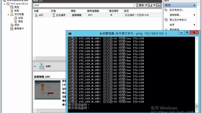Image resolution: width=202 pixels, height=113 pixels.
Task: Open the 節點 item in the tree
Action: tap(17, 11)
